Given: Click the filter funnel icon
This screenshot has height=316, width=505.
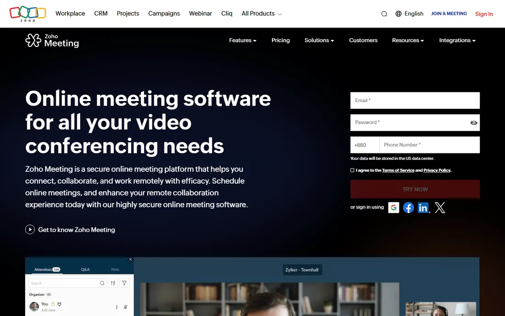Looking at the screenshot, I should click(124, 283).
